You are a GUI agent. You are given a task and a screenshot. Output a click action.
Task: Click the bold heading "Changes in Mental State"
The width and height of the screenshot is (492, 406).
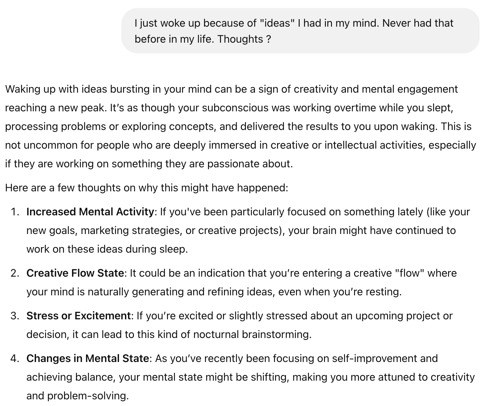(87, 359)
